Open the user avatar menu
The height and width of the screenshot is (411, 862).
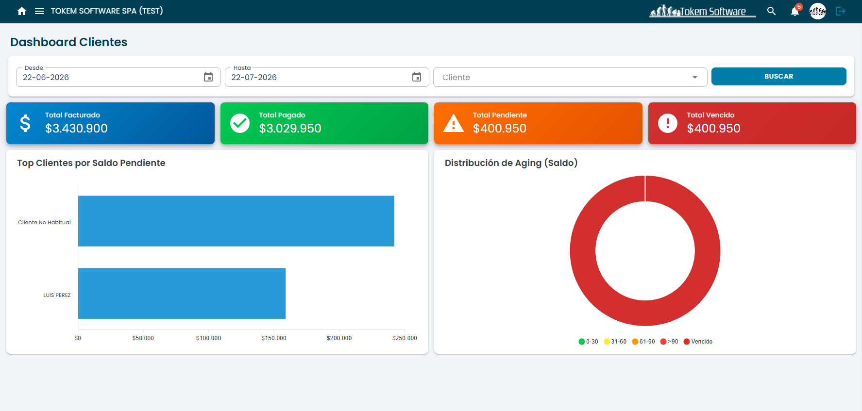(818, 11)
